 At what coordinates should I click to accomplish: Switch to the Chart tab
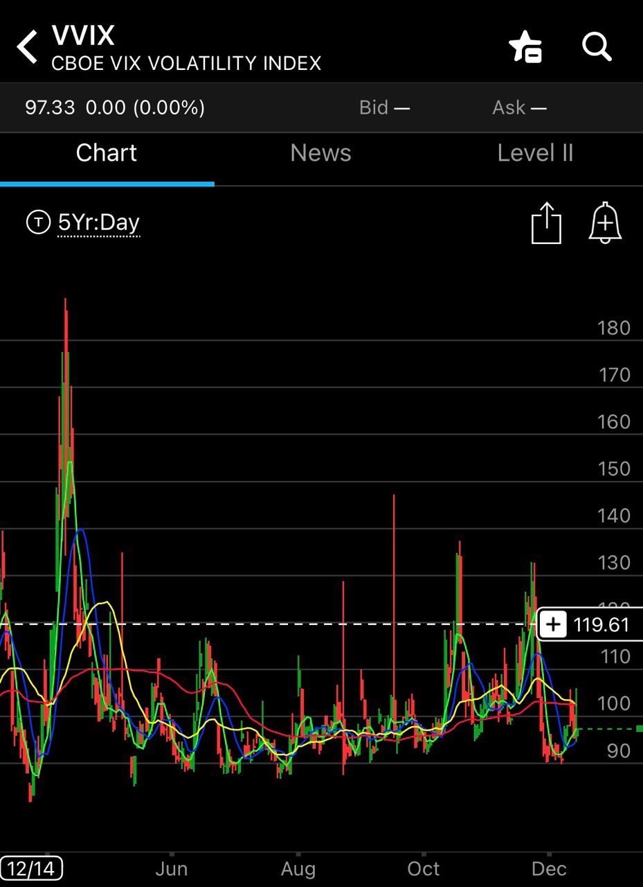[x=107, y=153]
